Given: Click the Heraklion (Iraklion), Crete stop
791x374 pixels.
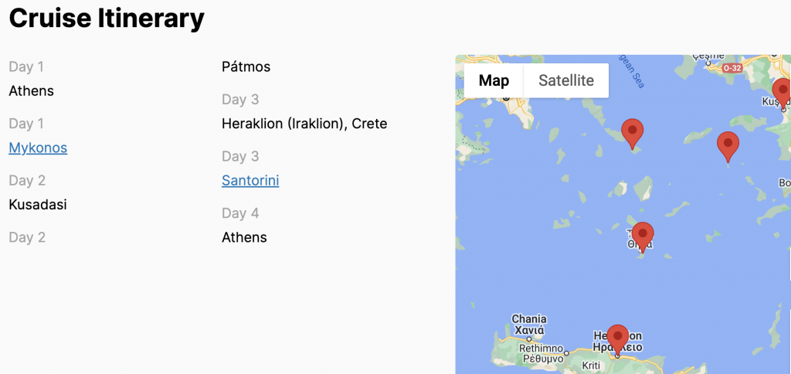Looking at the screenshot, I should 304,124.
